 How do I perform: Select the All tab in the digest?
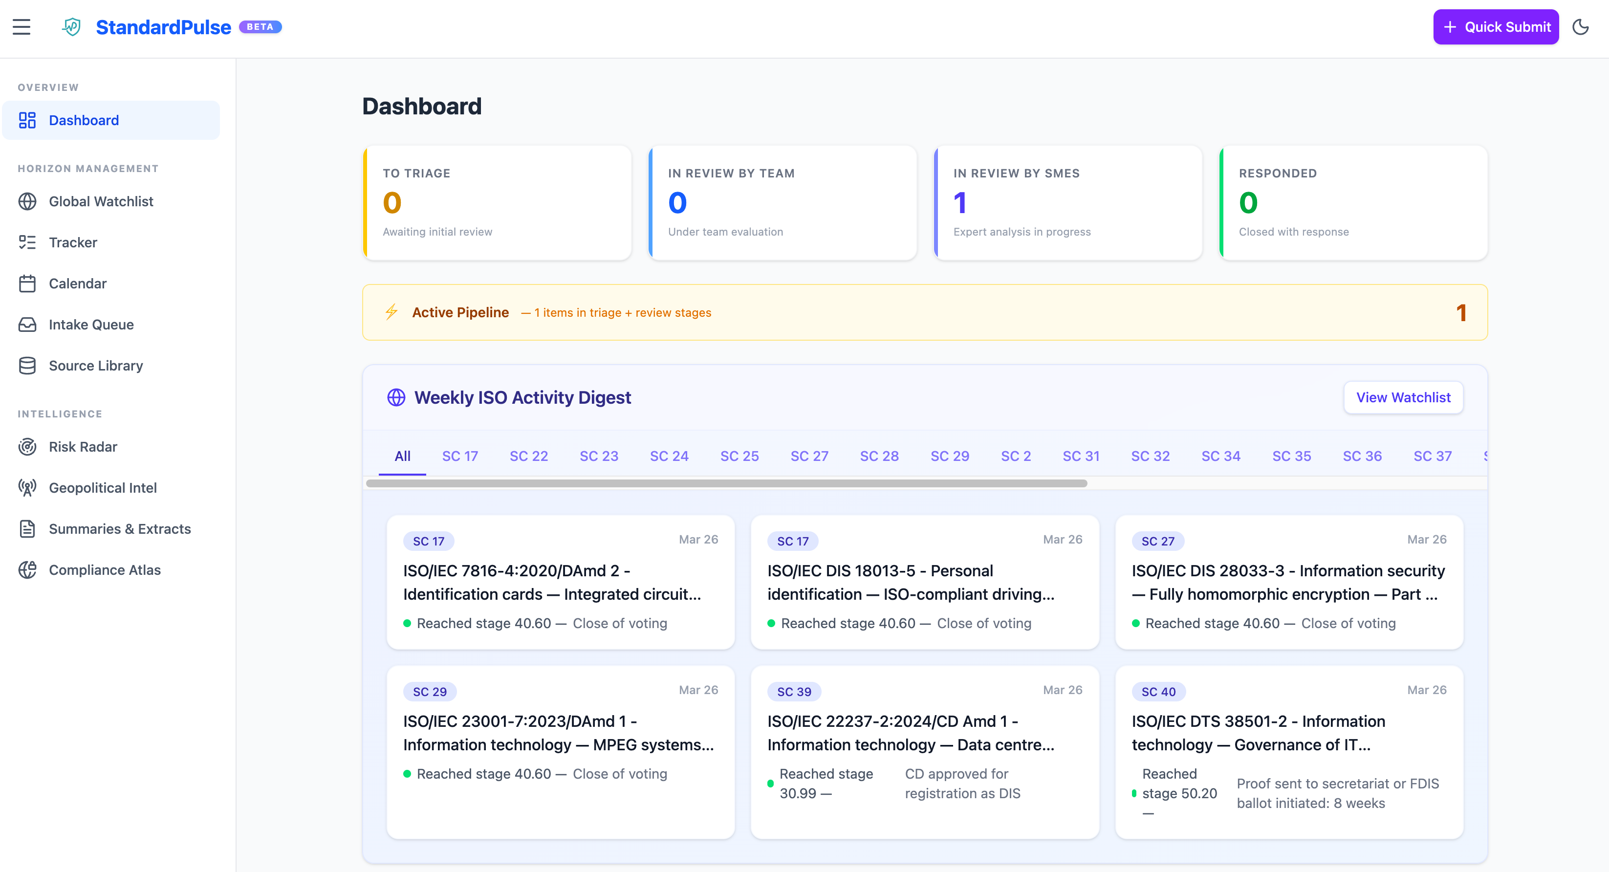(x=402, y=456)
